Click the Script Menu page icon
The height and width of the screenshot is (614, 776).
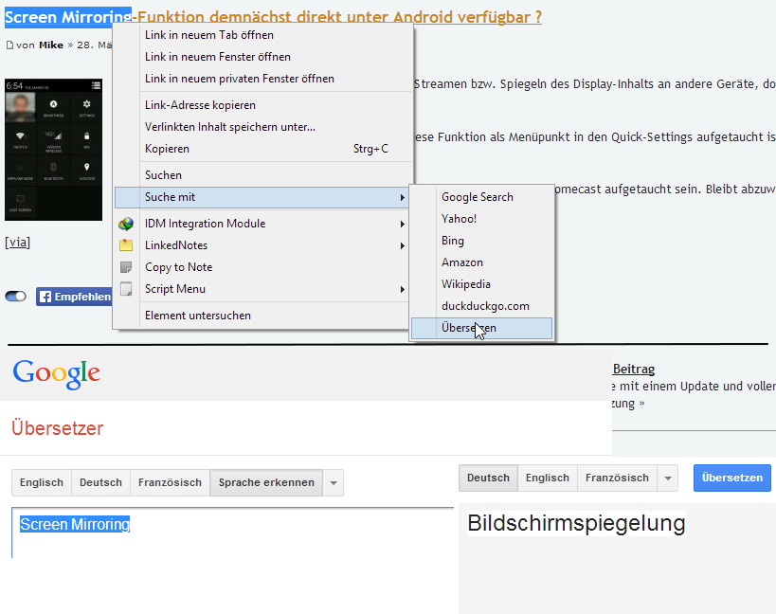pos(126,289)
